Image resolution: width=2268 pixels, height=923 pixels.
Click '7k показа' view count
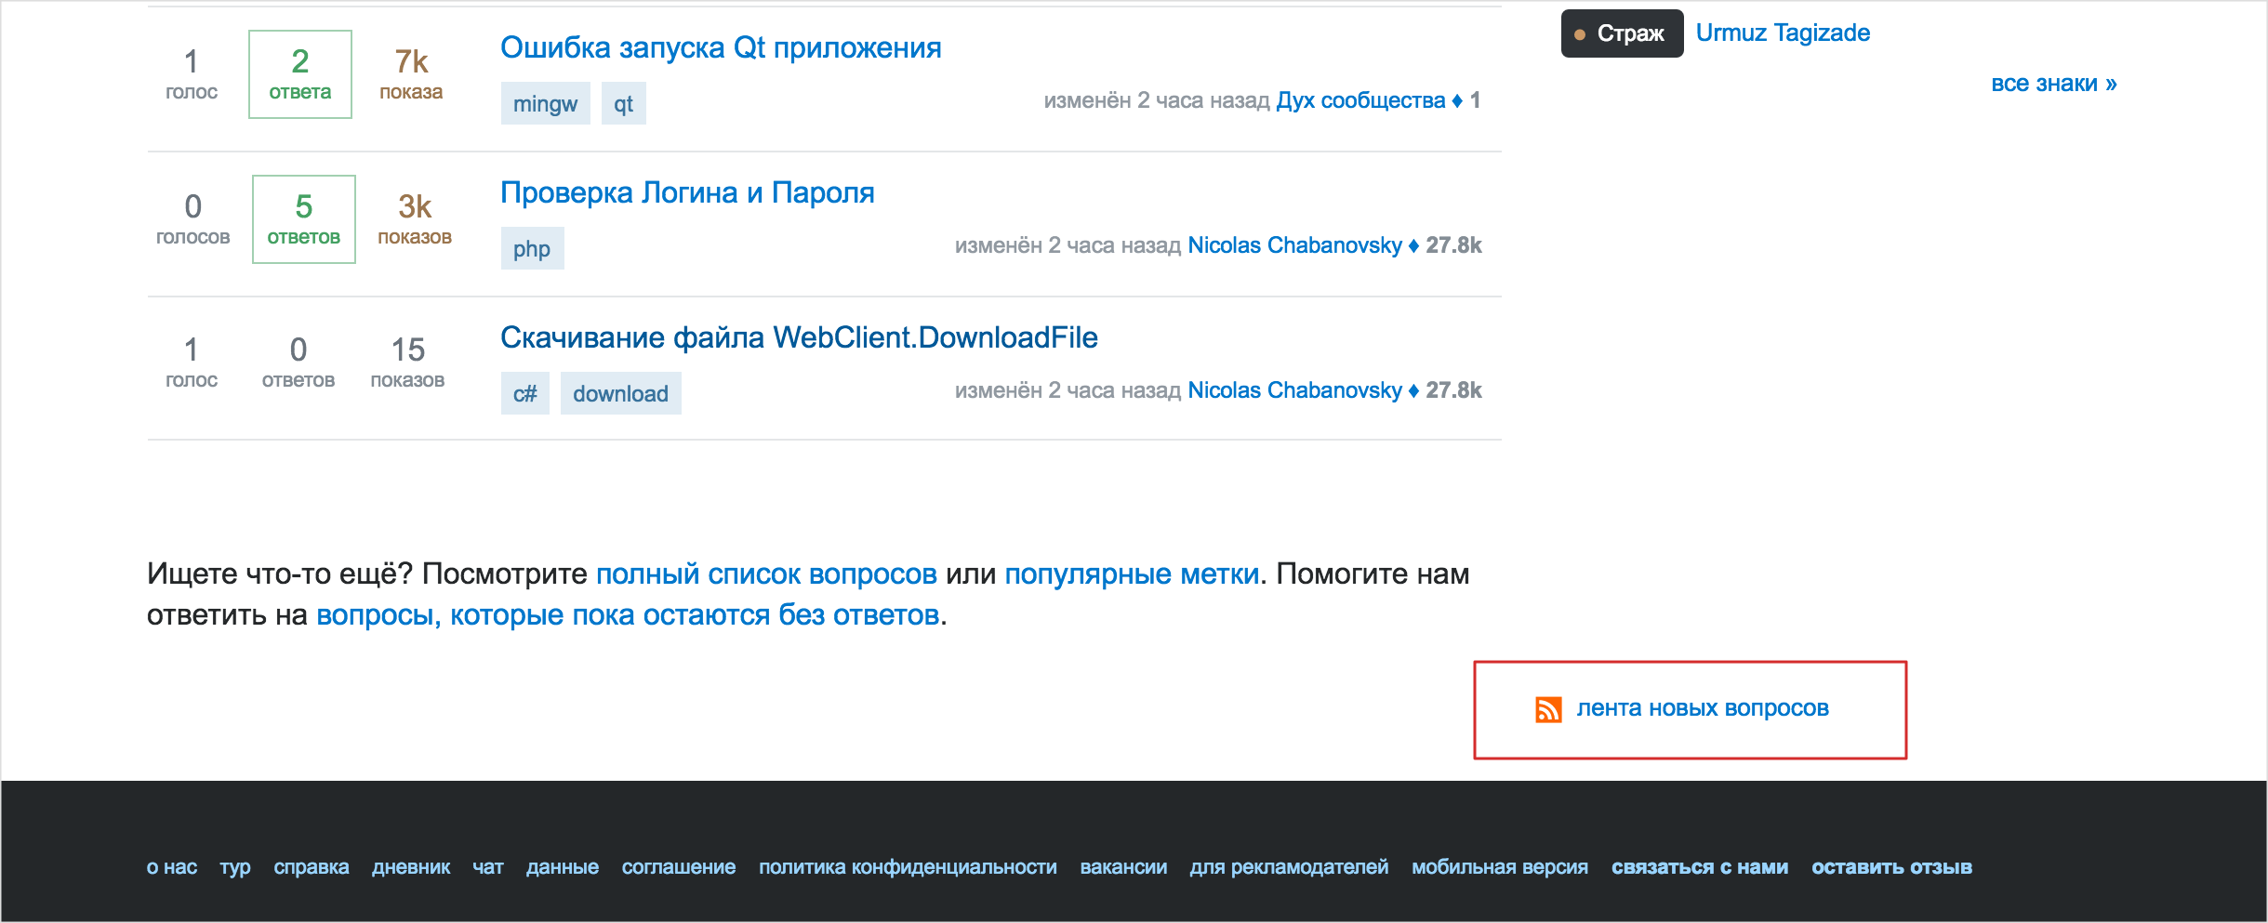[x=411, y=74]
